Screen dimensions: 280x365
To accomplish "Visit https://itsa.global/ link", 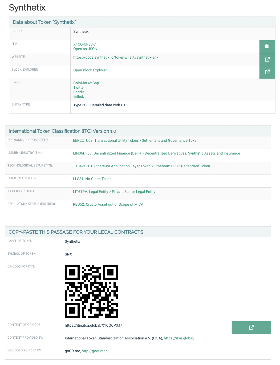I will click(x=179, y=338).
